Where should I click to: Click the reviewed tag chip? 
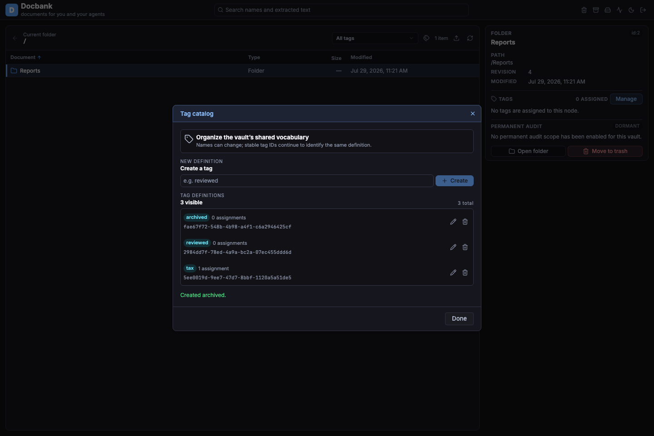[197, 243]
